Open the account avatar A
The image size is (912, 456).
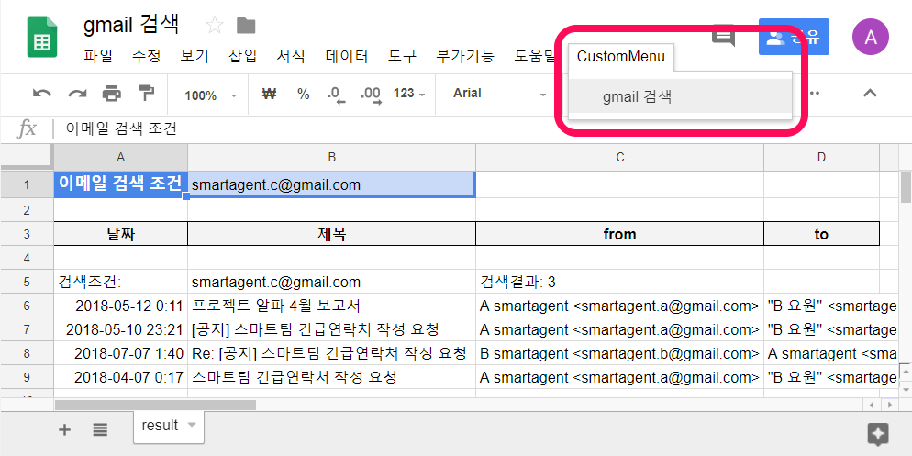coord(870,37)
